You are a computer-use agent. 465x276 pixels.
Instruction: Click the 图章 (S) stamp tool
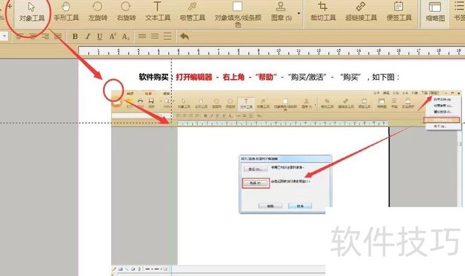click(x=281, y=12)
